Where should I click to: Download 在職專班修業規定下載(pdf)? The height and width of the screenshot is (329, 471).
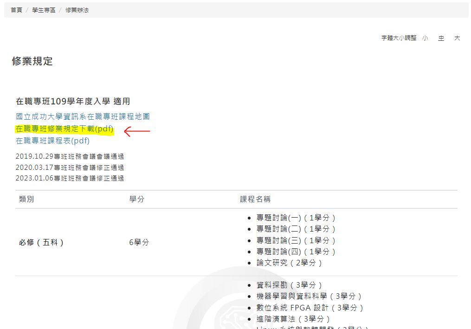click(65, 129)
